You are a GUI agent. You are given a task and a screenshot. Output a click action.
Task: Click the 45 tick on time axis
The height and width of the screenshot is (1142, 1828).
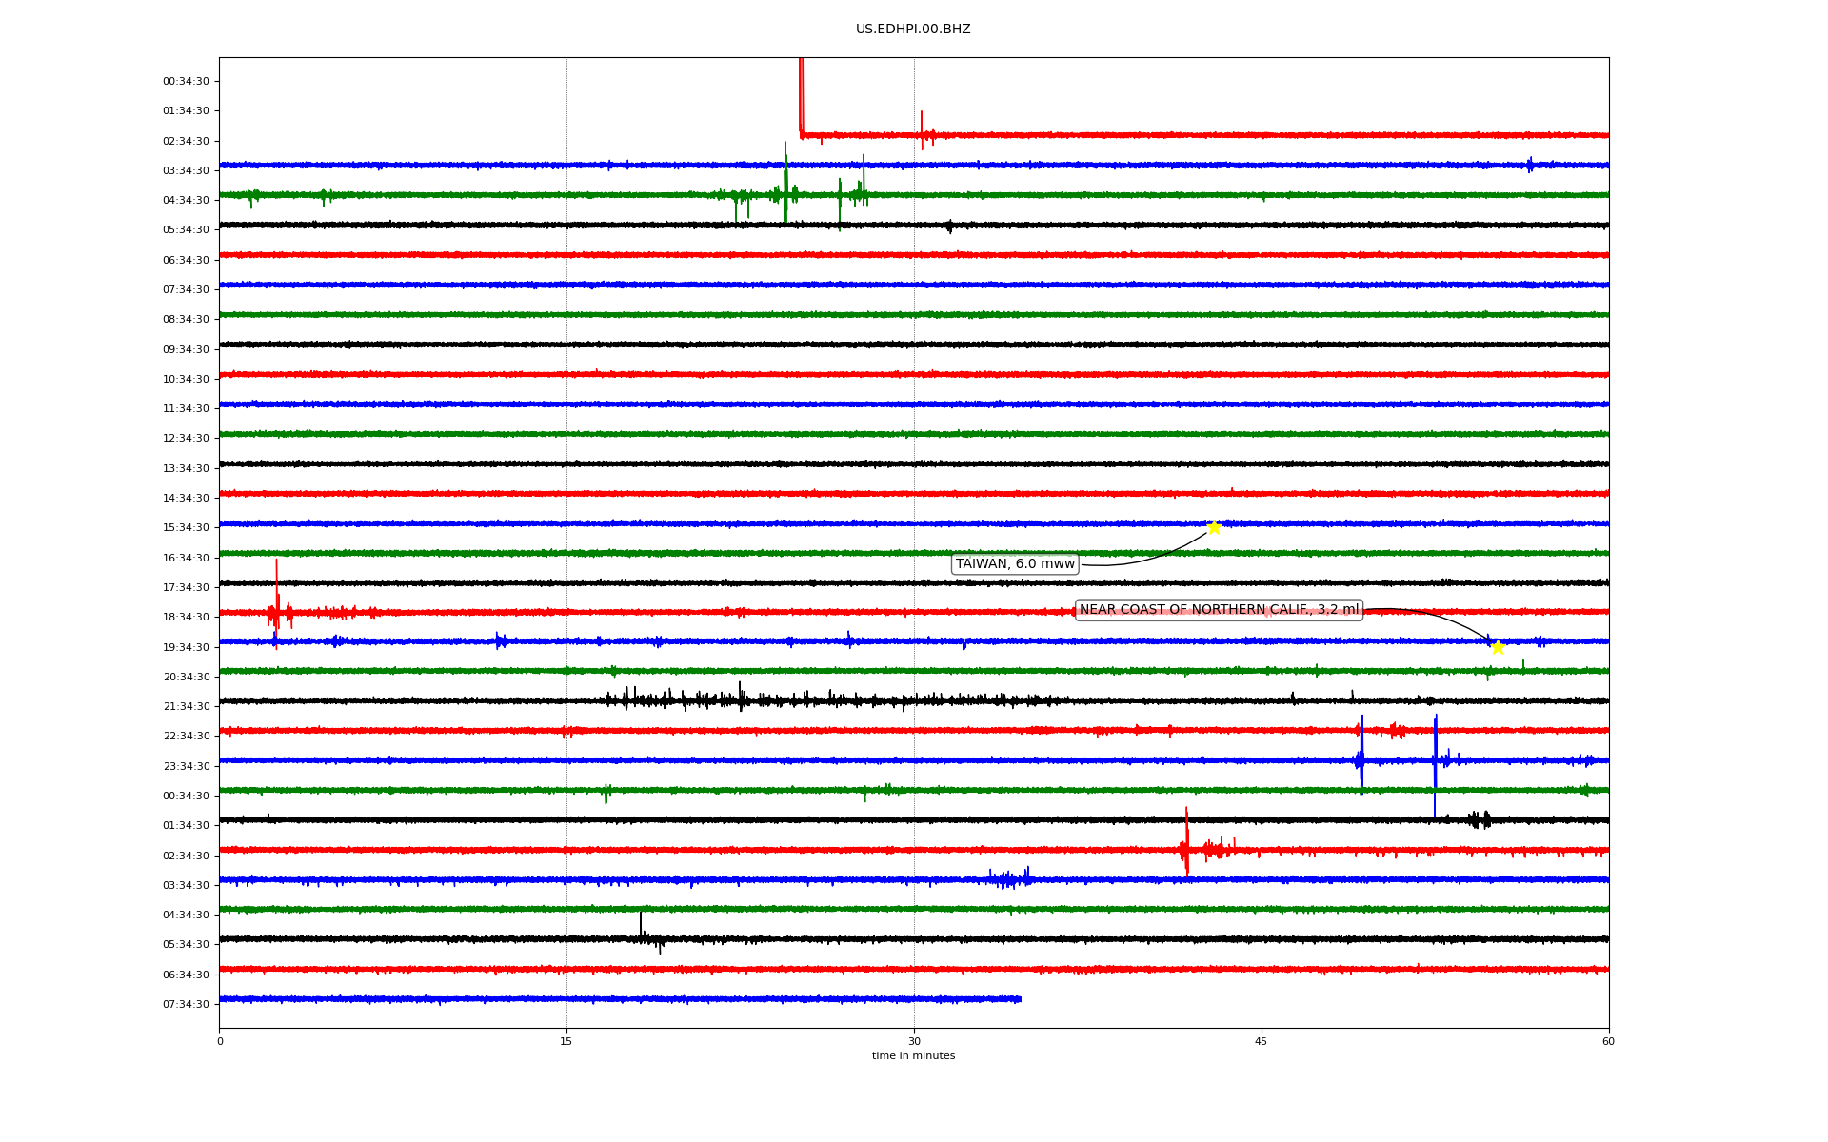(1262, 1041)
